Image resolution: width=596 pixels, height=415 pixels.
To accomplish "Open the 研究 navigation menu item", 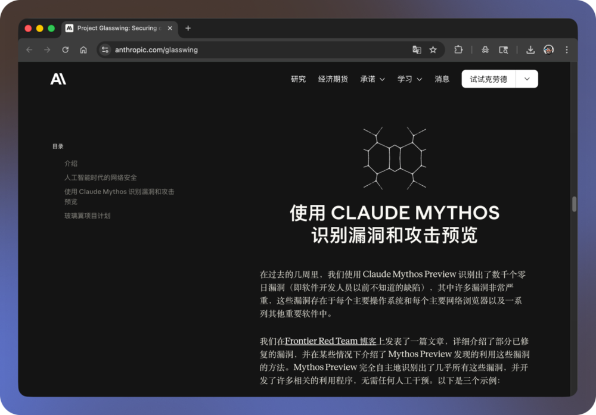I will [298, 79].
